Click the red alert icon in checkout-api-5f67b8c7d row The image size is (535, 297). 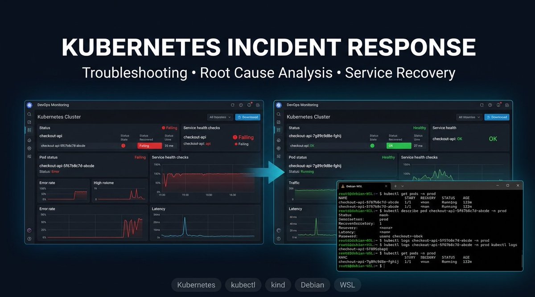(x=123, y=146)
